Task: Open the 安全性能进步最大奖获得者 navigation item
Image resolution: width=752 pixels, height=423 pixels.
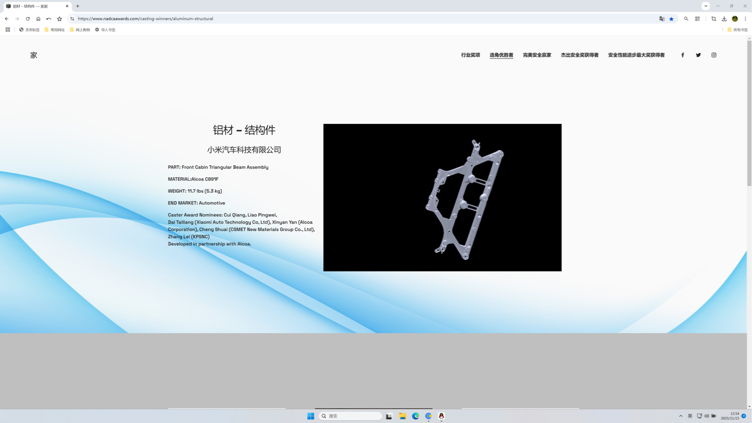Action: [636, 55]
